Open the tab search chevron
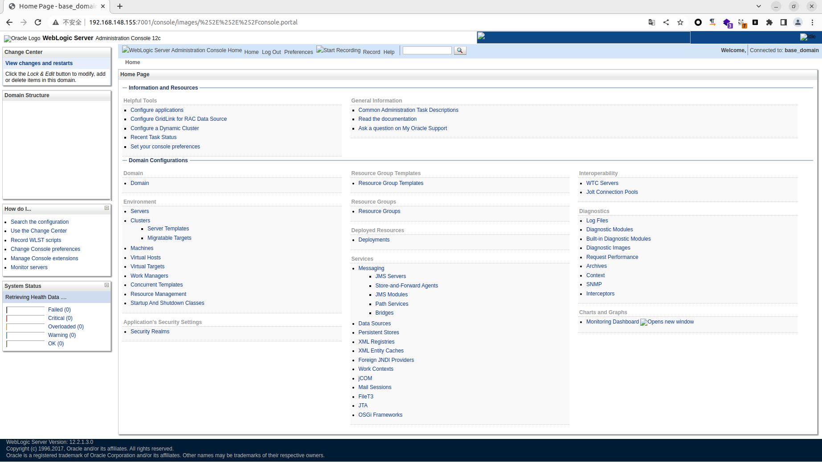Image resolution: width=822 pixels, height=463 pixels. tap(759, 6)
